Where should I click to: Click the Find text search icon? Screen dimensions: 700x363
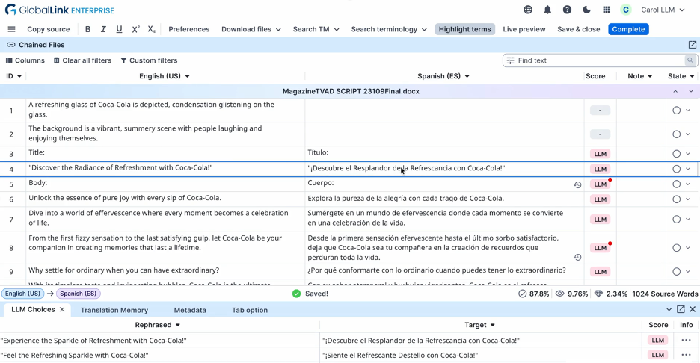[690, 60]
